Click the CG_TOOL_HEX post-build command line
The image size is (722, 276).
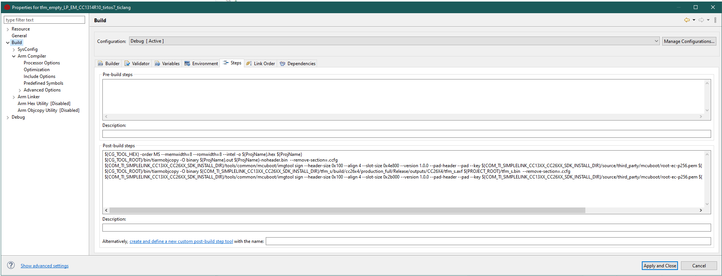[203, 154]
